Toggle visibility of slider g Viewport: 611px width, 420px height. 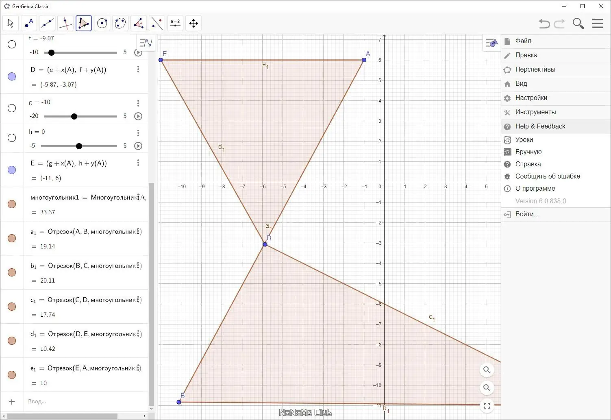click(x=12, y=108)
